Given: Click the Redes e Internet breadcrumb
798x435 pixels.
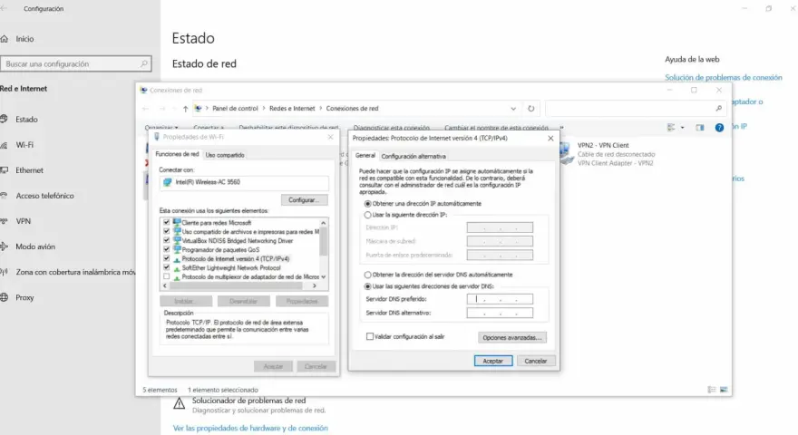Looking at the screenshot, I should pos(292,109).
